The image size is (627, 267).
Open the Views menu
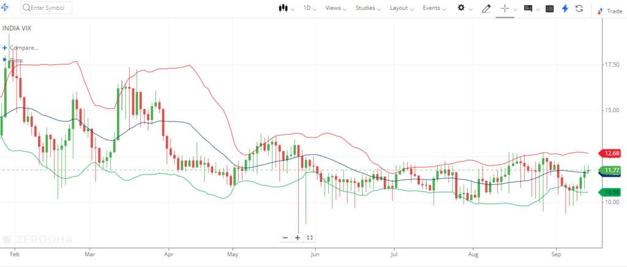[336, 8]
